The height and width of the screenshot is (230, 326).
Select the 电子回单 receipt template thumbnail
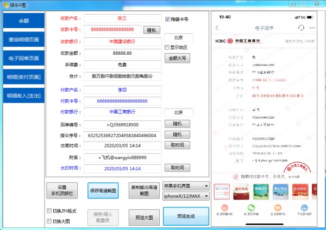[222, 191]
